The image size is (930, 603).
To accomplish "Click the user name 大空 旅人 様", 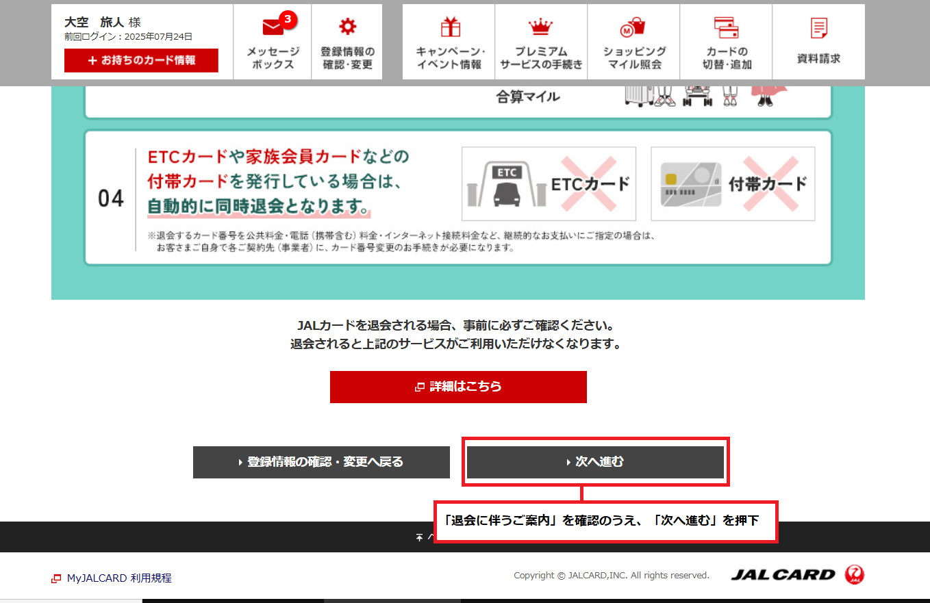I will [x=102, y=23].
